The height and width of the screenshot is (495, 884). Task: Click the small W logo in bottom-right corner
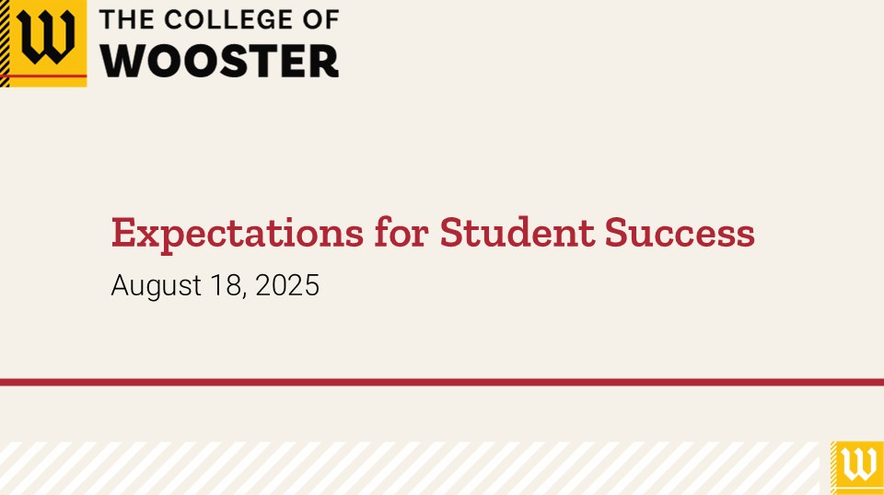click(x=857, y=468)
